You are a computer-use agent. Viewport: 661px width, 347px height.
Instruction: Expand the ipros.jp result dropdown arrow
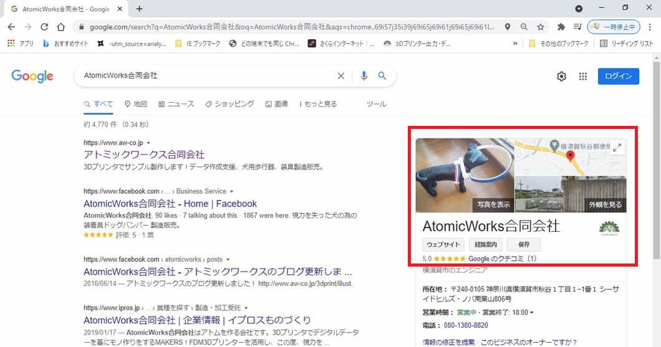(246, 308)
